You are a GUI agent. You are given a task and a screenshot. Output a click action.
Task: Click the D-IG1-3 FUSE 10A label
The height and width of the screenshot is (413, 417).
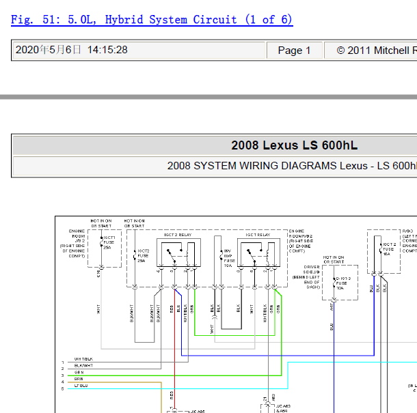343,283
